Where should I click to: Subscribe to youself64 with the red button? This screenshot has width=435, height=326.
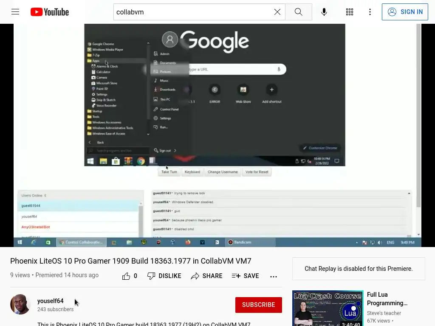259,305
